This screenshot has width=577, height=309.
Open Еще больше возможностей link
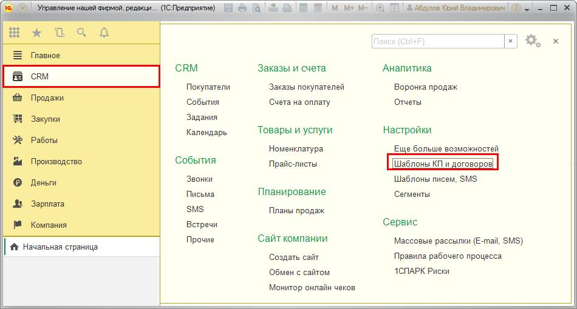(x=446, y=148)
